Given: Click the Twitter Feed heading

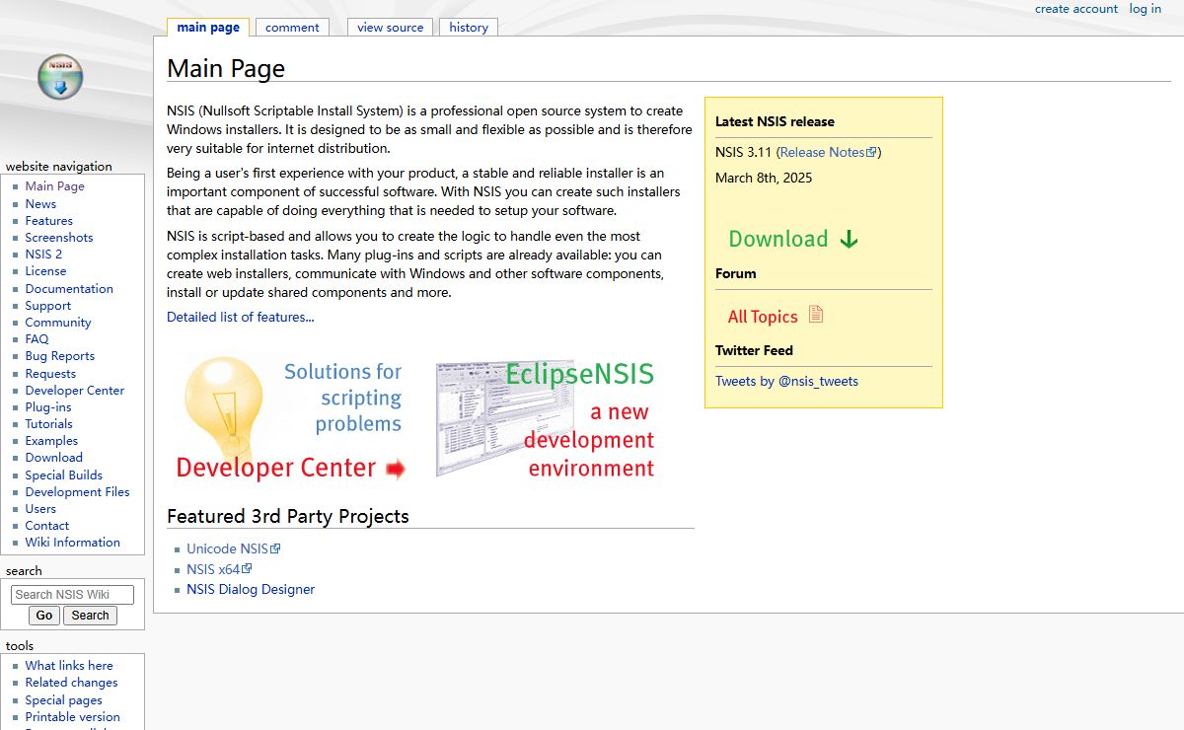Looking at the screenshot, I should tap(754, 351).
